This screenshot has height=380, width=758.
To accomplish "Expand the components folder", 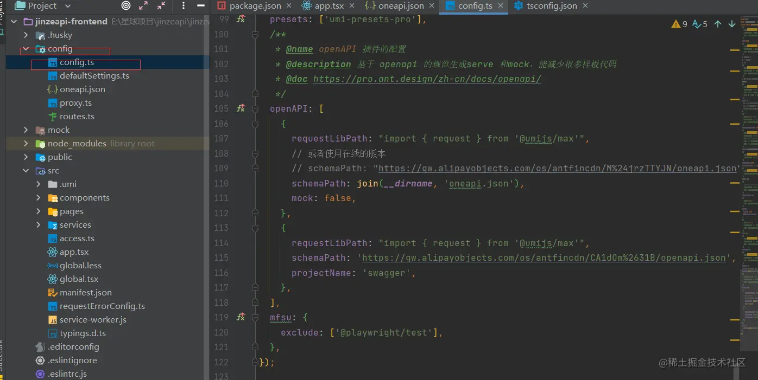I will pos(38,198).
